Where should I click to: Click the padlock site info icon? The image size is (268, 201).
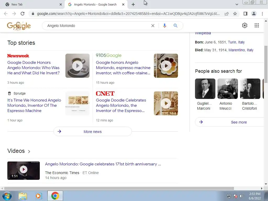tap(33, 14)
